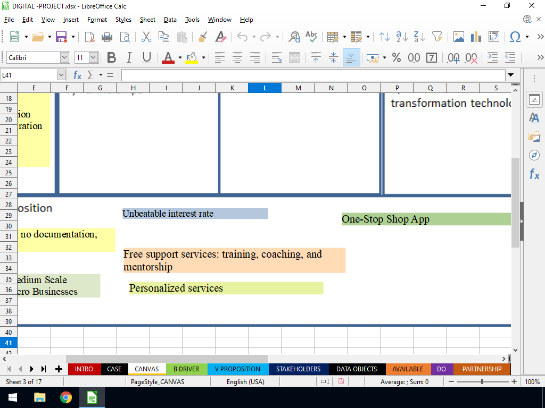Click the New spreadsheet icon
The height and width of the screenshot is (408, 545).
[14, 37]
